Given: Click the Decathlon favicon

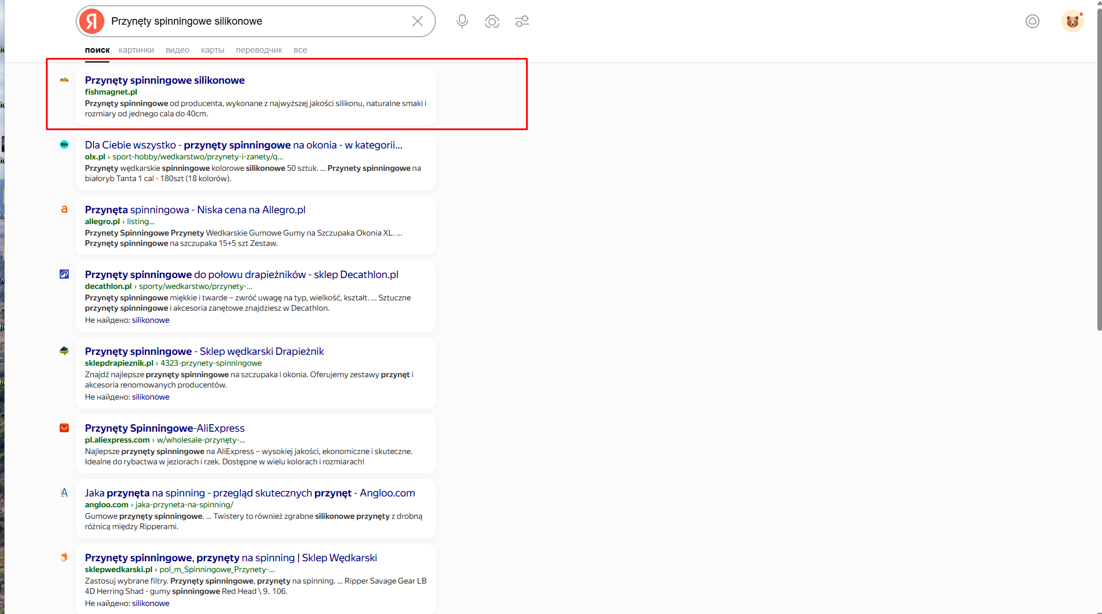Looking at the screenshot, I should tap(64, 274).
